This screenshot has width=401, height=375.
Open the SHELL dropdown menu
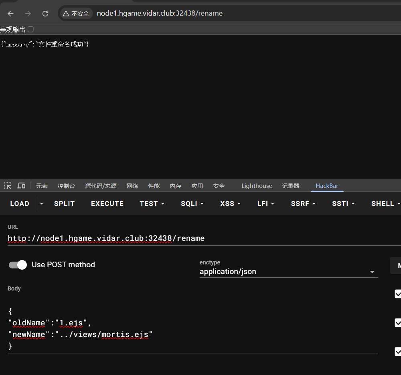coord(385,204)
